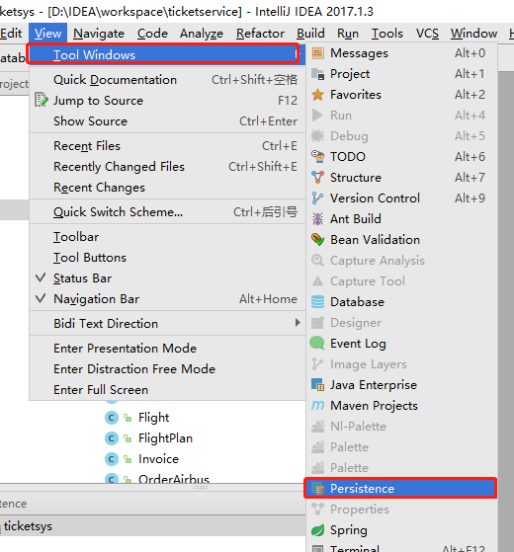Screen dimensions: 514x552
Task: Click the class icon beside Invoice
Action: (x=112, y=459)
